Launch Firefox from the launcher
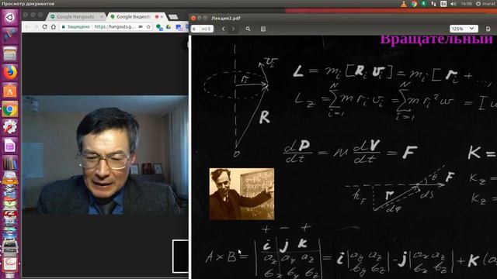The width and height of the screenshot is (497, 279). [x=10, y=72]
